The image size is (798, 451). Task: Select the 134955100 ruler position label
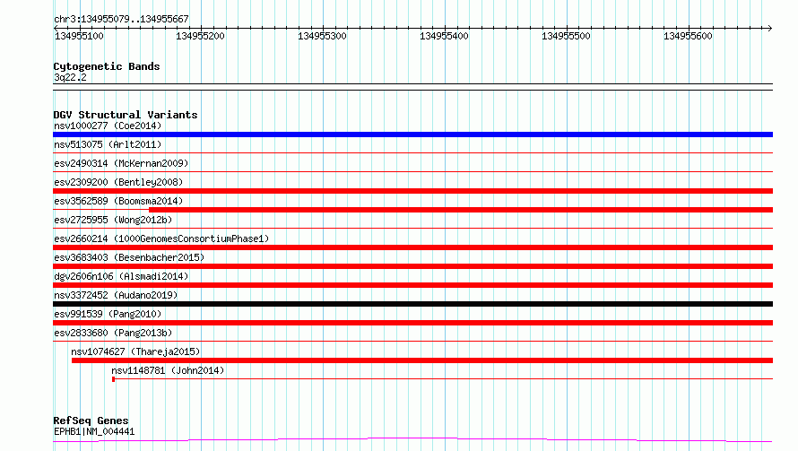[x=79, y=36]
